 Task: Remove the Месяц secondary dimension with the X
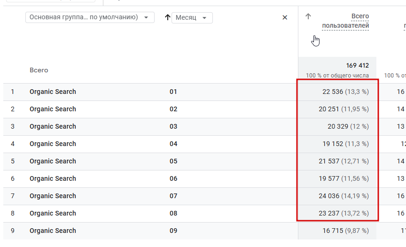click(x=285, y=17)
